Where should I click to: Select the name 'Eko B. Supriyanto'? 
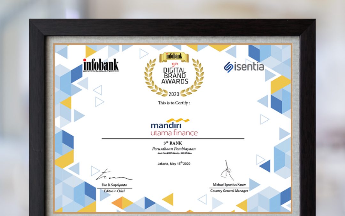tap(114, 185)
